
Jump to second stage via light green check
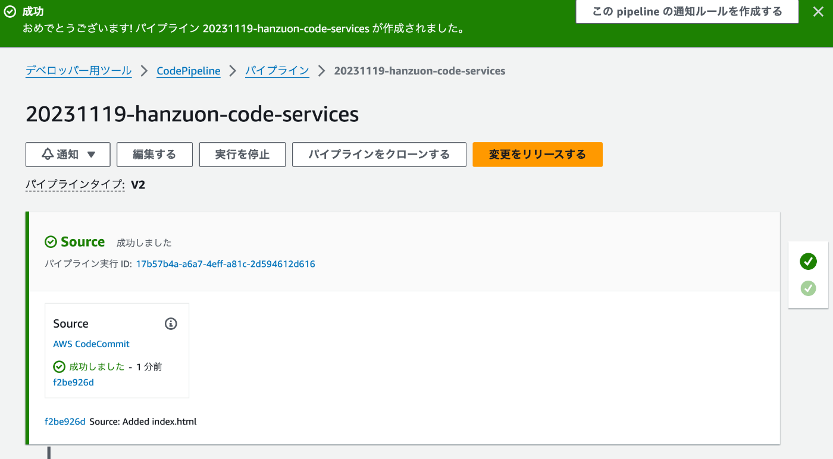[x=808, y=288]
